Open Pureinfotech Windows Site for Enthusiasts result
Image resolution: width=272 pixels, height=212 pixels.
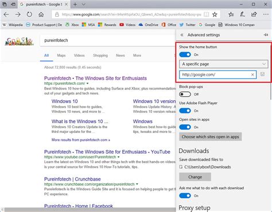(95, 78)
